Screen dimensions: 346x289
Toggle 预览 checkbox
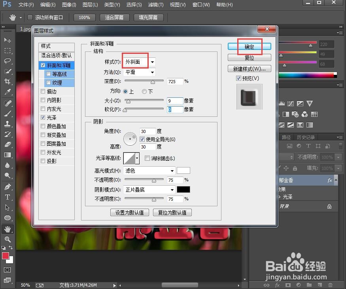pos(238,78)
